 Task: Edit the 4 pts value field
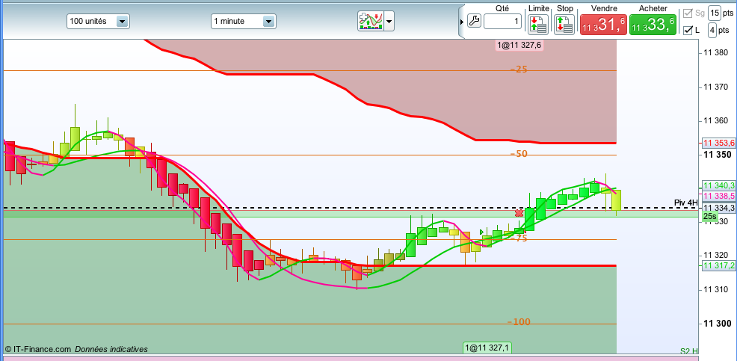pyautogui.click(x=712, y=31)
